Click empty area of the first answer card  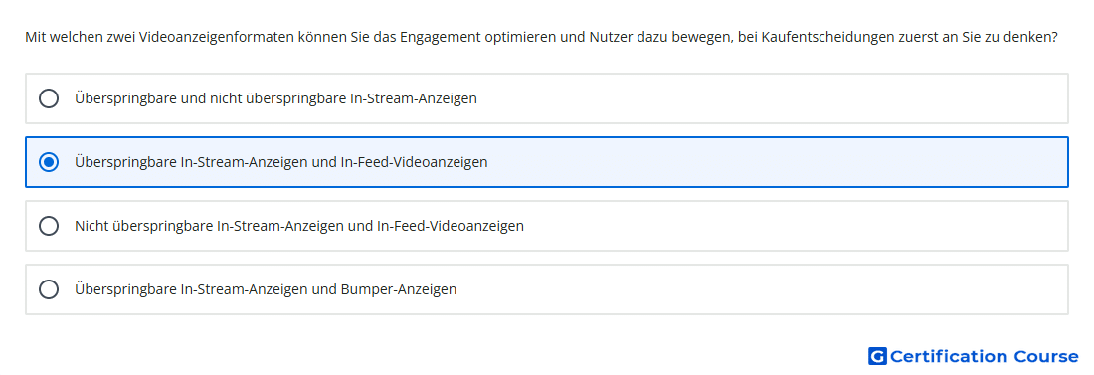tap(768, 98)
